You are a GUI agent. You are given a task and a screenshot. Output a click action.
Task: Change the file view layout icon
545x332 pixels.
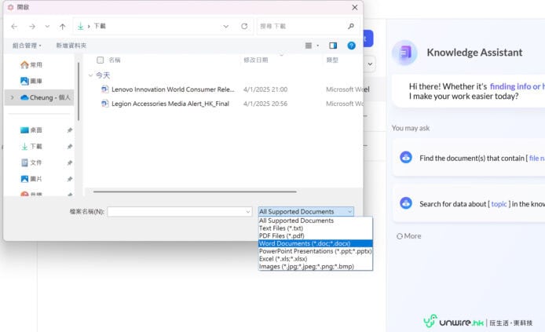pos(309,46)
